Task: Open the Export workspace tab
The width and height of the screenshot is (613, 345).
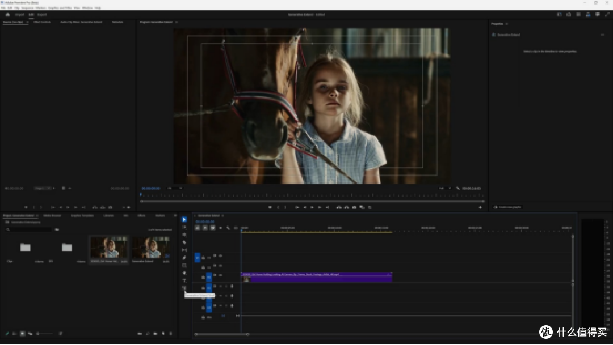Action: [x=42, y=14]
